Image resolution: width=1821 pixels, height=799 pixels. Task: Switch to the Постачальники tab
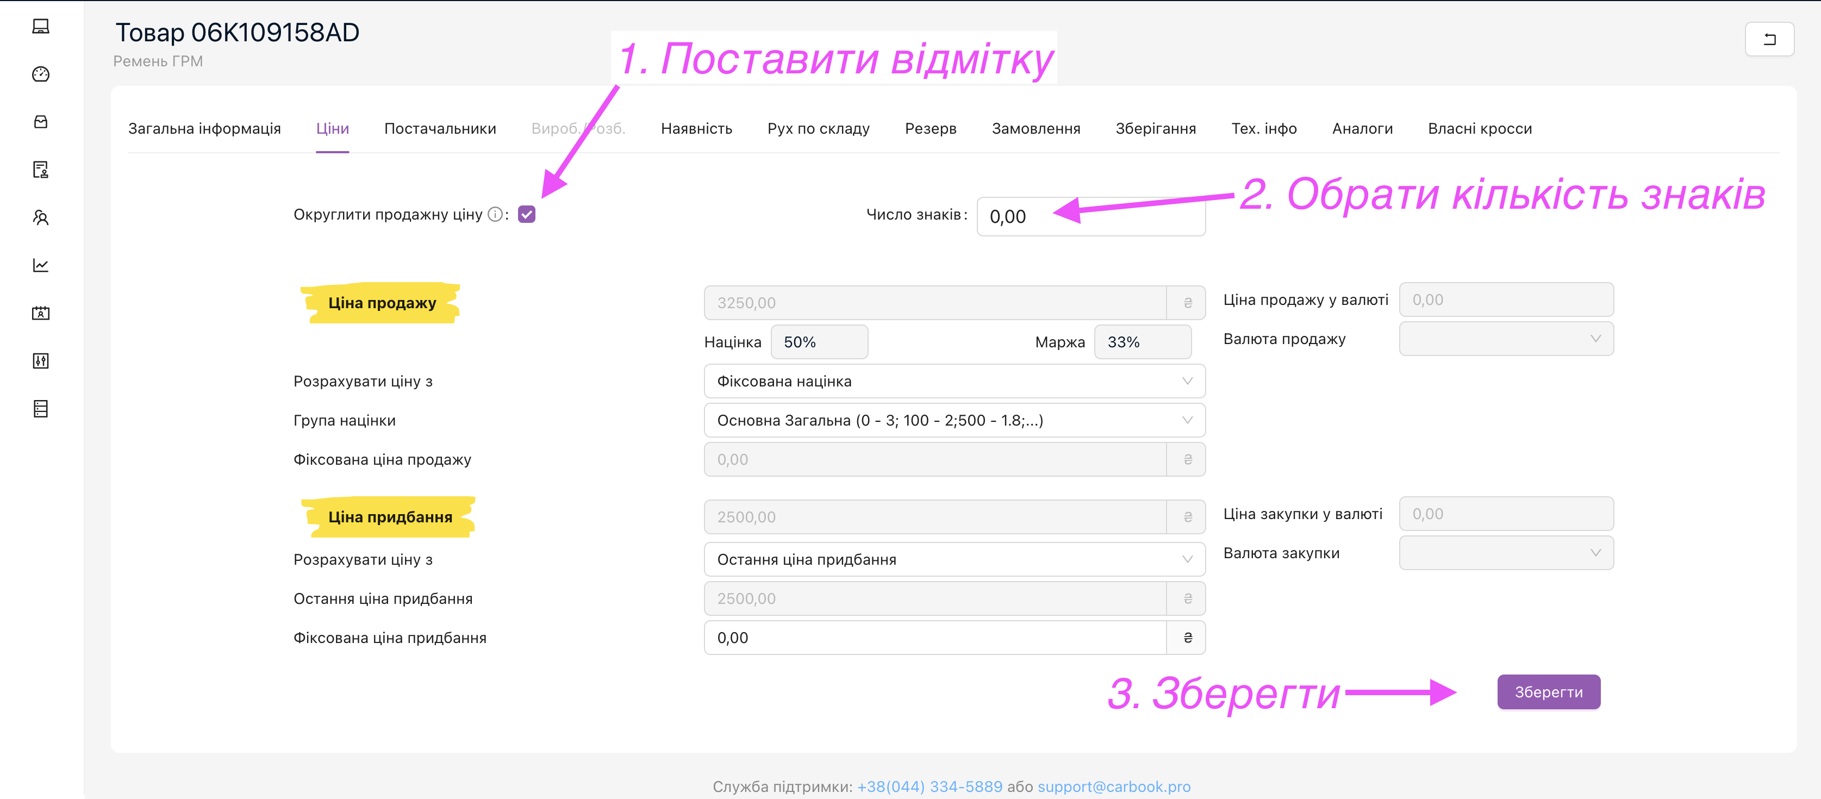point(440,129)
